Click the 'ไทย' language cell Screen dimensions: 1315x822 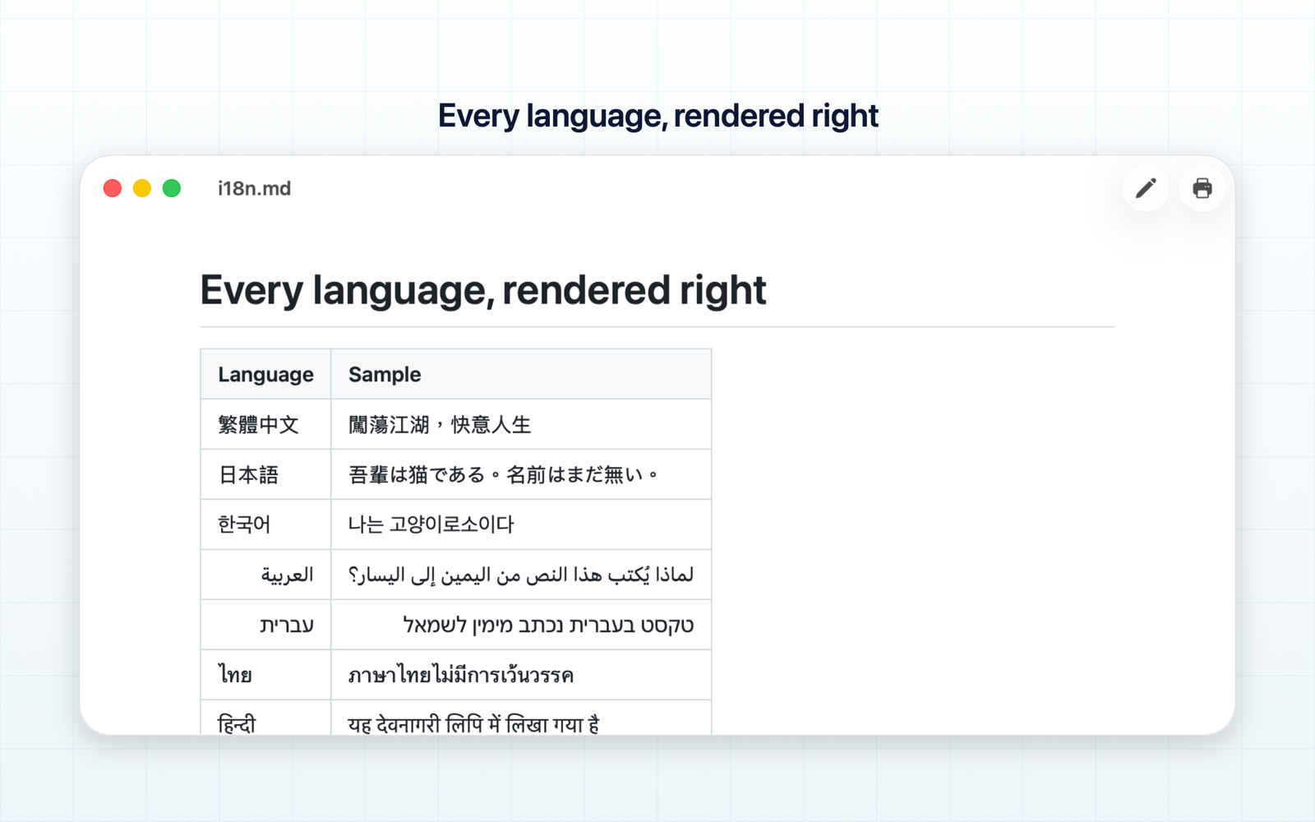click(x=265, y=675)
